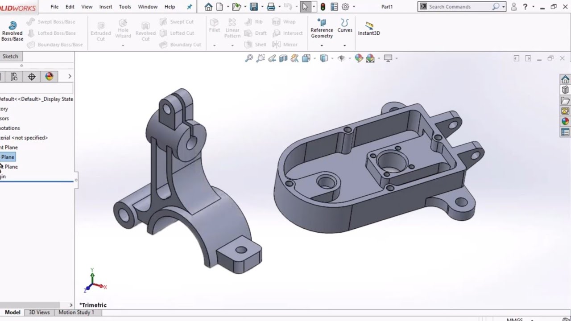Switch to the 3D Views tab

tap(39, 313)
